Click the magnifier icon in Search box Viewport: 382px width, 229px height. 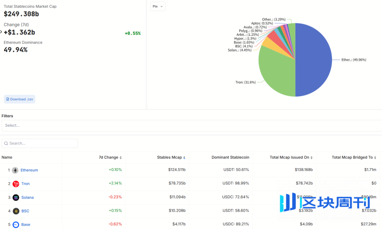pyautogui.click(x=6, y=143)
